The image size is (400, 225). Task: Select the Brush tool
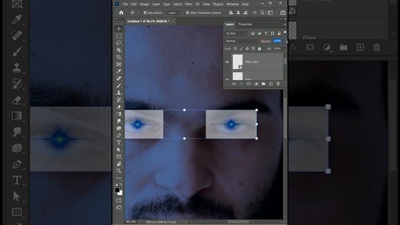pyautogui.click(x=119, y=86)
